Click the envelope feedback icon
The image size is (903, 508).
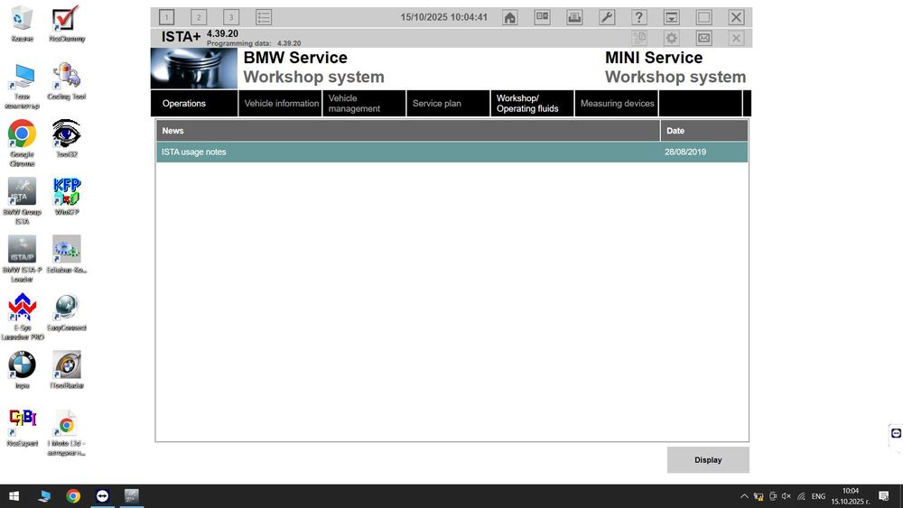click(703, 39)
